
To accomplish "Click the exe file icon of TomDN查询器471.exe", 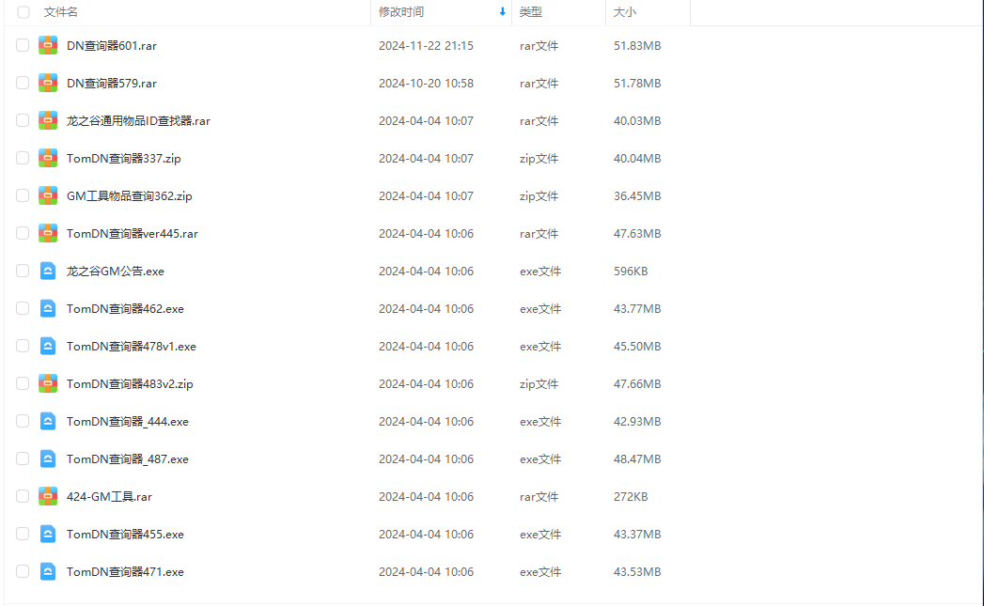I will (x=48, y=571).
